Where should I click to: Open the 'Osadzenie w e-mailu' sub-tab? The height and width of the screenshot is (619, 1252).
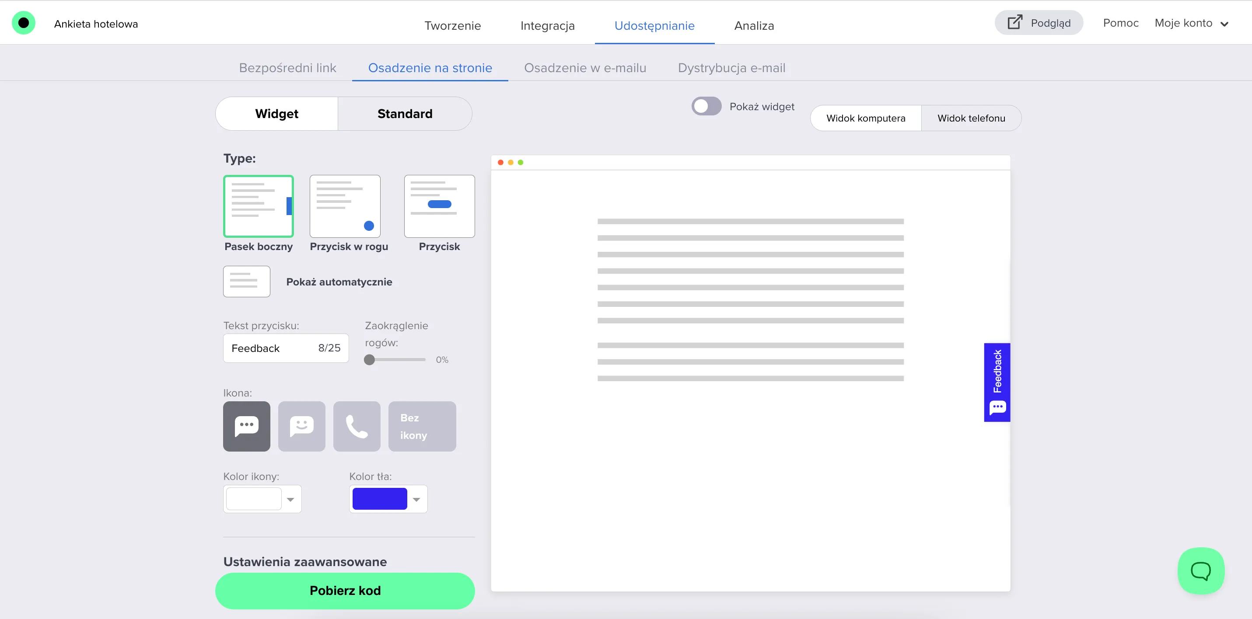[x=585, y=67]
